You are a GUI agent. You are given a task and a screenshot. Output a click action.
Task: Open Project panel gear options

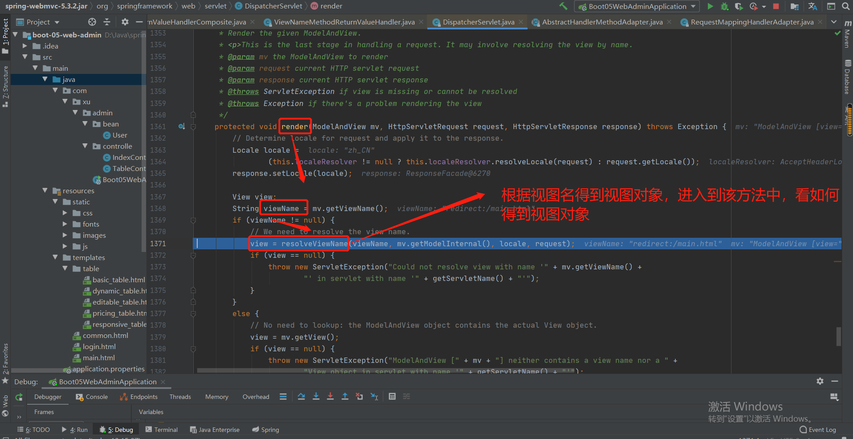(125, 22)
